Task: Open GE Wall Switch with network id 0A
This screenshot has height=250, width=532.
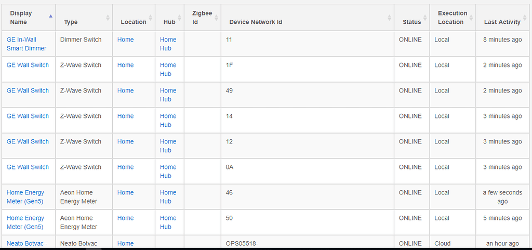Action: (28, 167)
